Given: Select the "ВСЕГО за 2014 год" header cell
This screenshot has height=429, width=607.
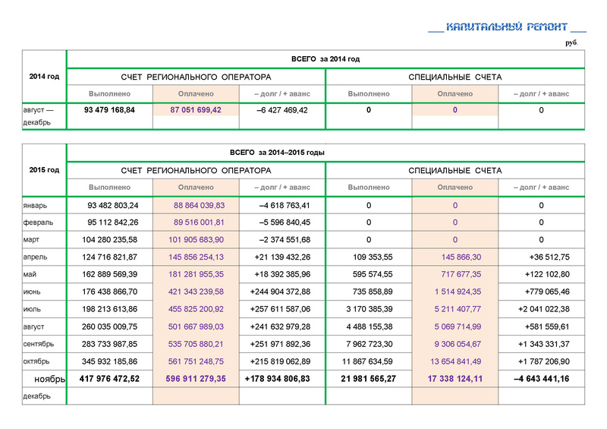Looking at the screenshot, I should 326,58.
